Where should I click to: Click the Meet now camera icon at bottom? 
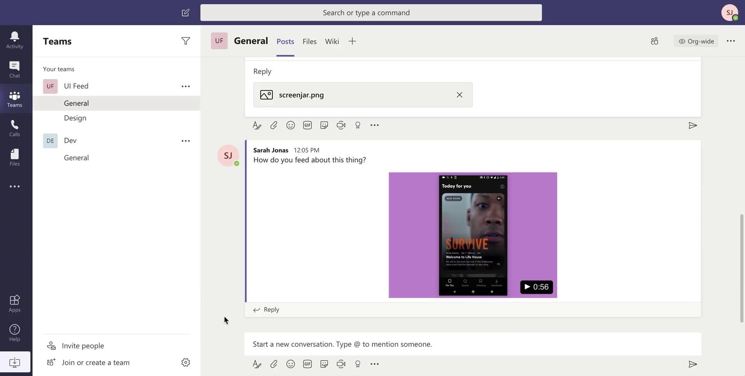point(341,364)
